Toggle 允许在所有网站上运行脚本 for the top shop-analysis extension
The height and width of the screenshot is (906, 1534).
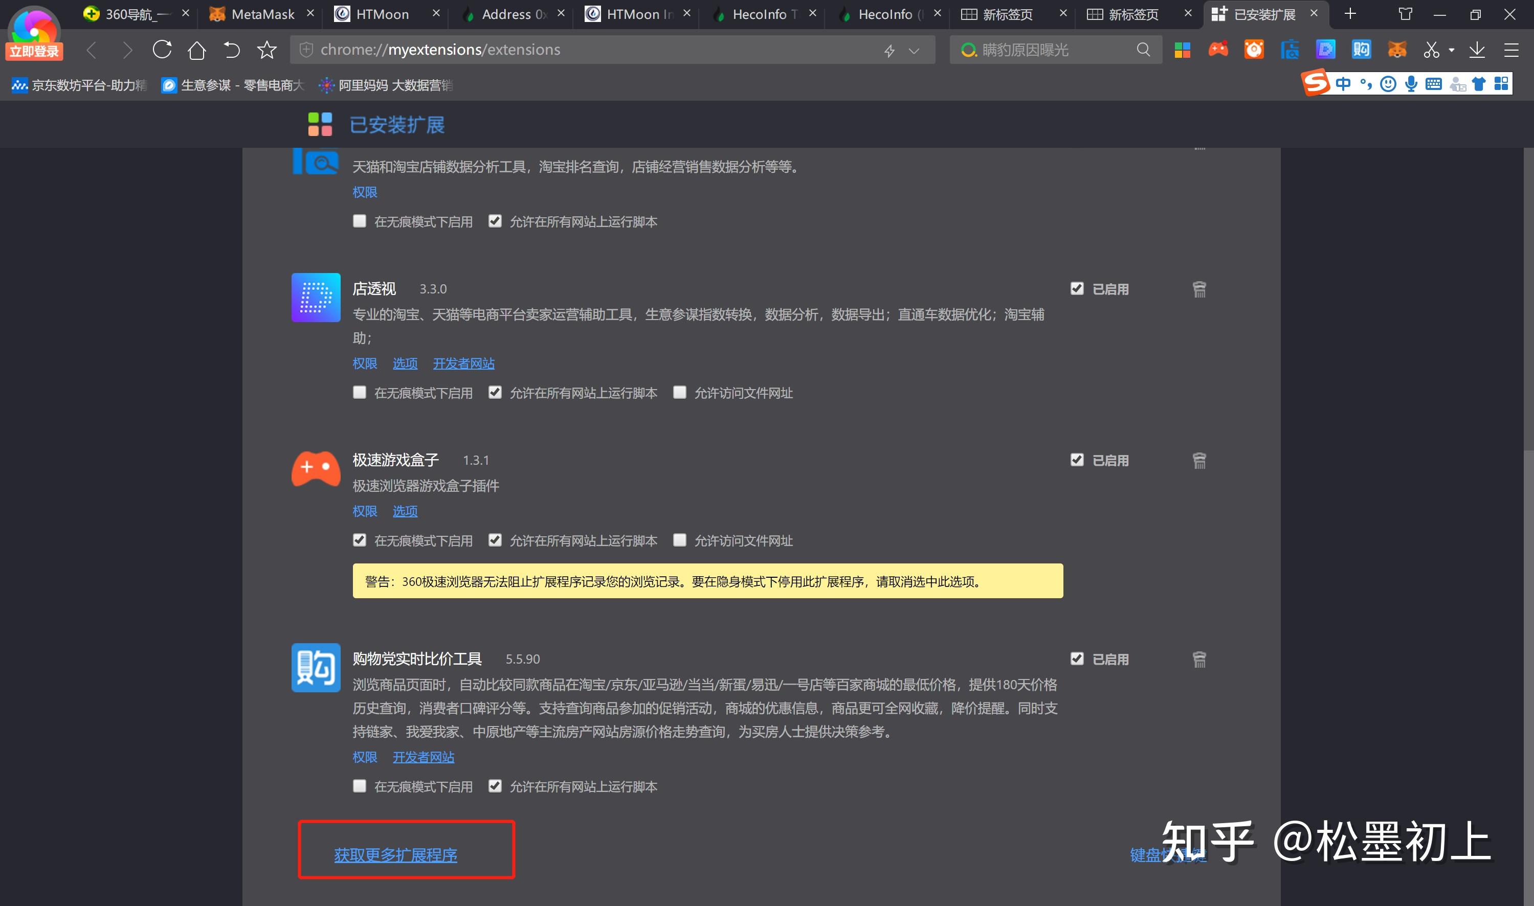(x=495, y=221)
